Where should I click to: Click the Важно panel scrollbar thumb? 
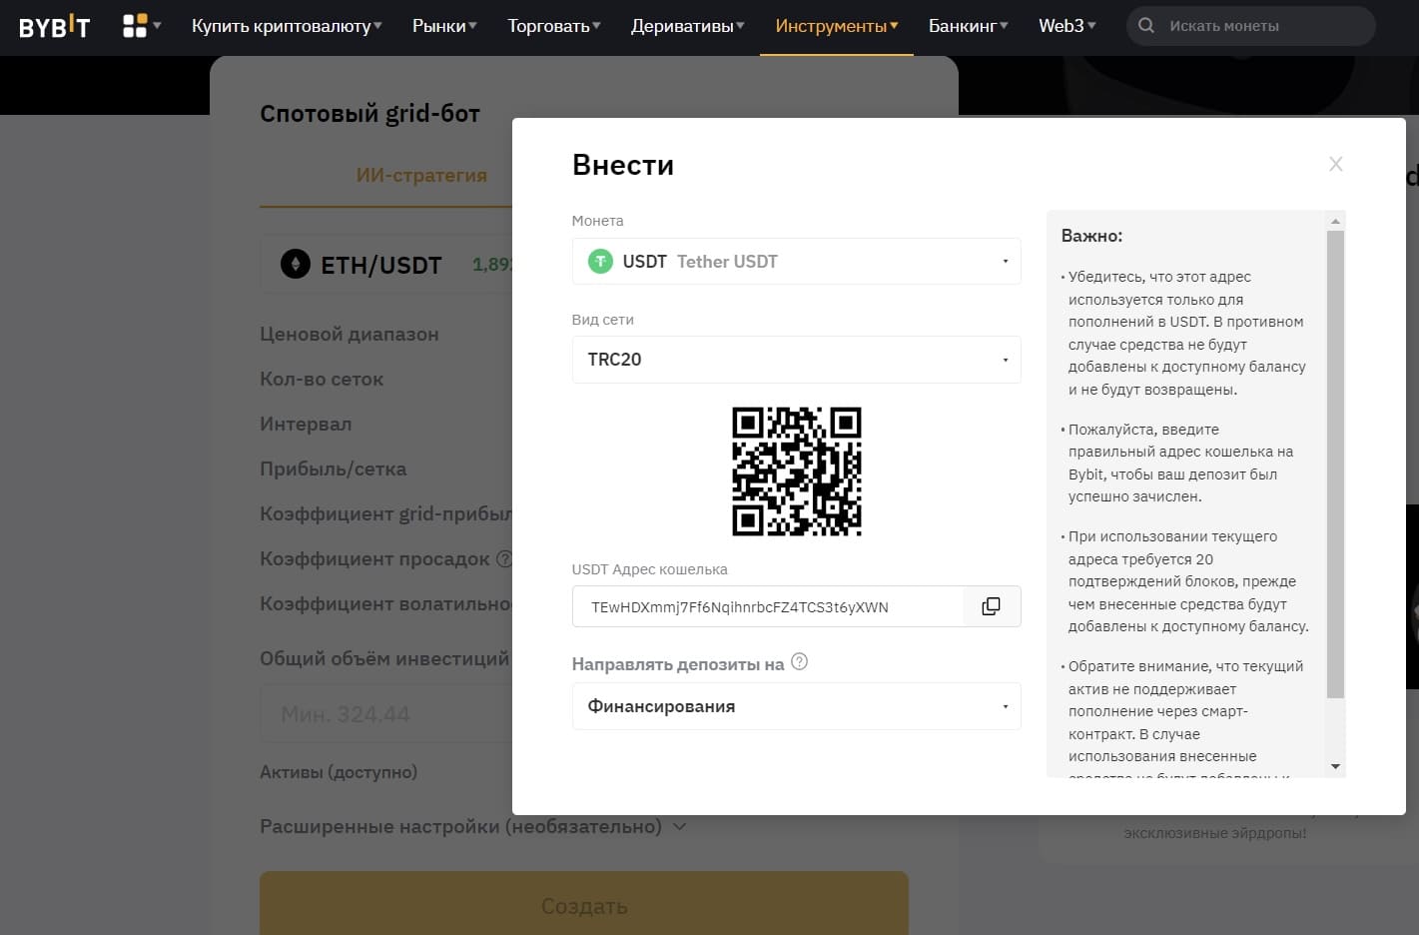pyautogui.click(x=1335, y=464)
